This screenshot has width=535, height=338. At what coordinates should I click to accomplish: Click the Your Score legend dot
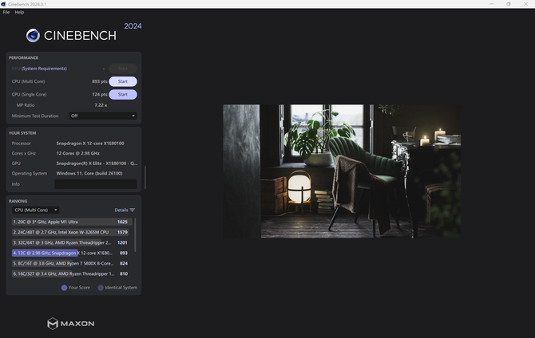[64, 288]
